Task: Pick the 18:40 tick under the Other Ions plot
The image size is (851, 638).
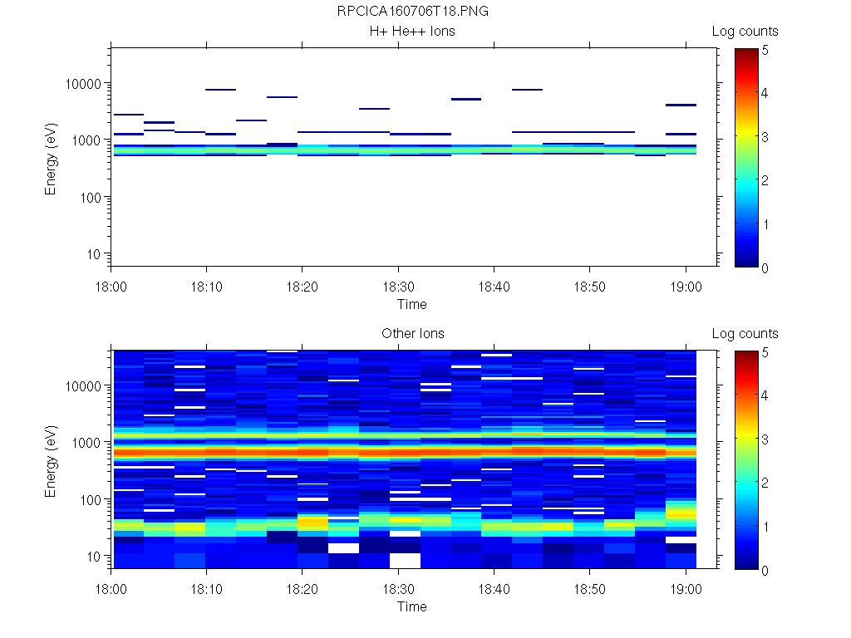Action: tap(494, 589)
